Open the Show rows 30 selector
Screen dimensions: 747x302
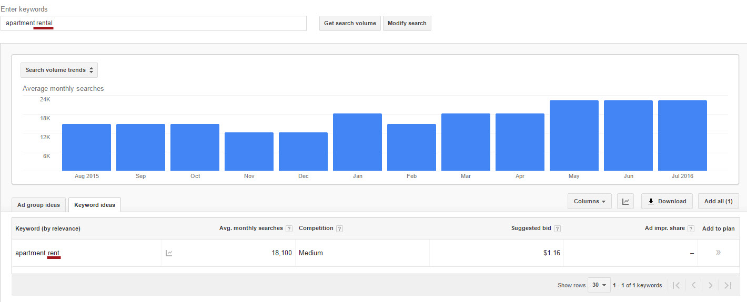[599, 285]
